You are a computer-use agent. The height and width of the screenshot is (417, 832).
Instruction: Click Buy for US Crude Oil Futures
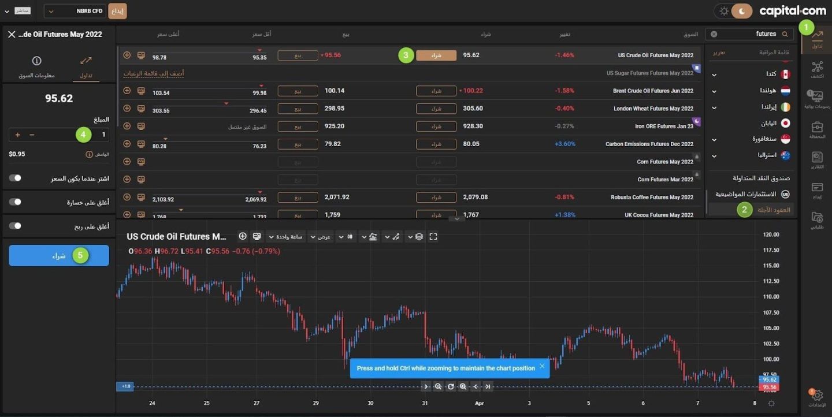click(x=436, y=55)
